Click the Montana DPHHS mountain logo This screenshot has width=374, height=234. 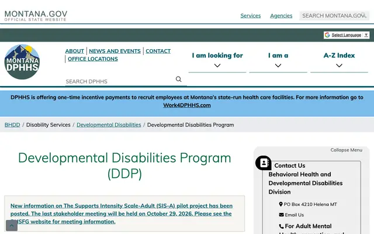[22, 62]
